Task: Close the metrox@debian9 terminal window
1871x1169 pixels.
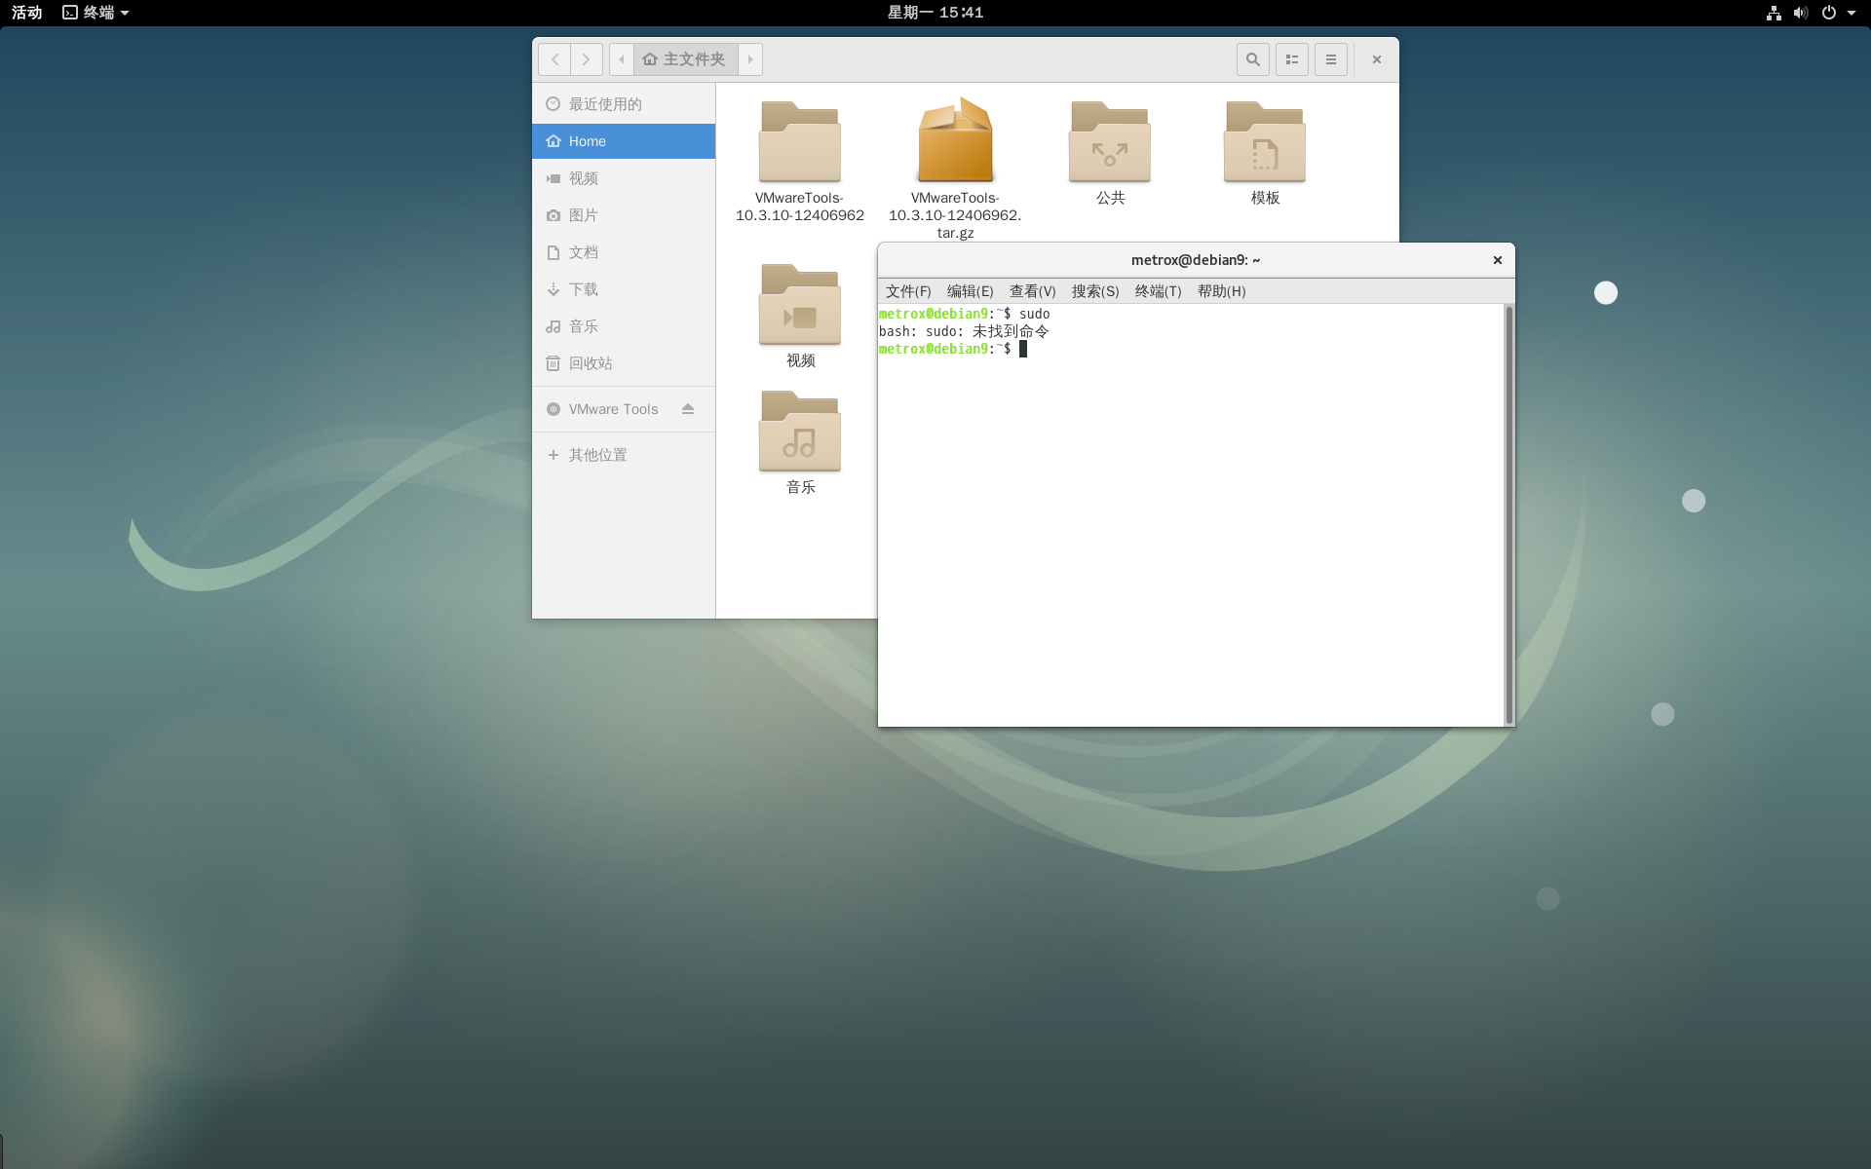Action: [x=1498, y=260]
